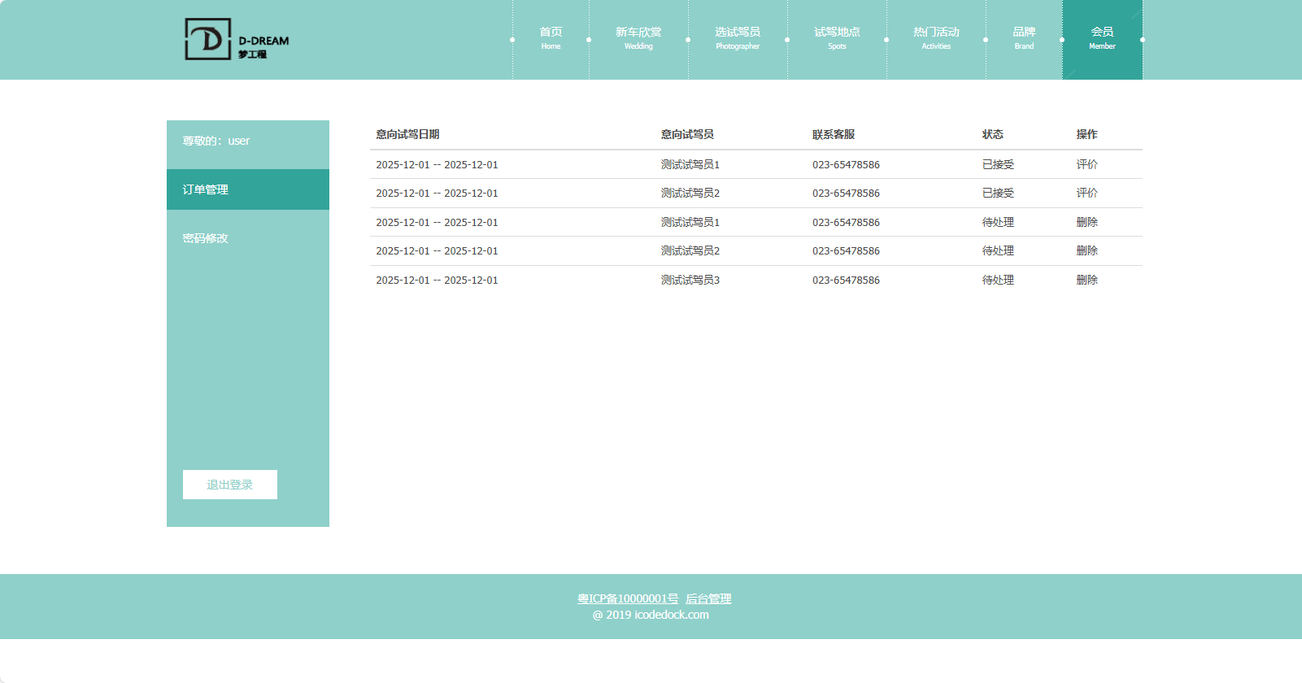Open the 首页 Home nav tab
This screenshot has height=683, width=1302.
coord(551,39)
